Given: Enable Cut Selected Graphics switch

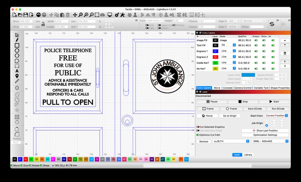Looking at the screenshot, I should point(198,127).
